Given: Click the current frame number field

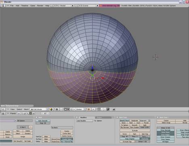Looking at the screenshot, I should pyautogui.click(x=46, y=113).
